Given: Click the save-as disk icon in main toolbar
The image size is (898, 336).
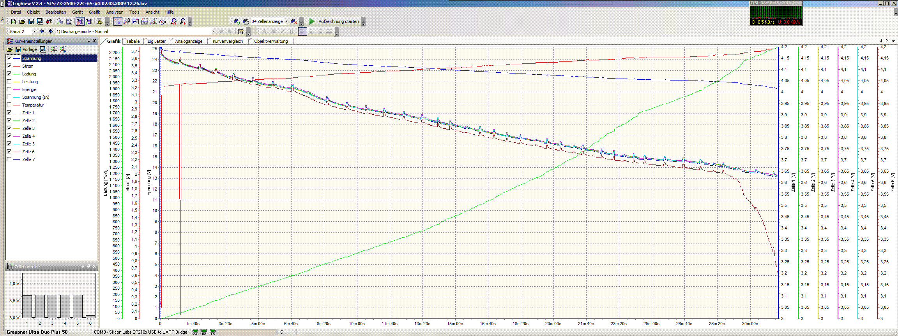Looking at the screenshot, I should click(x=40, y=22).
